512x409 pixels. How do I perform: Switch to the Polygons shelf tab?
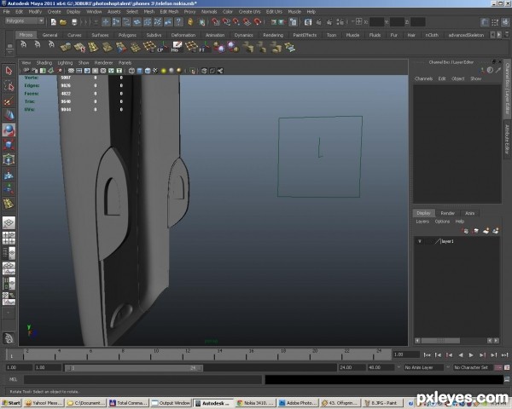click(127, 35)
